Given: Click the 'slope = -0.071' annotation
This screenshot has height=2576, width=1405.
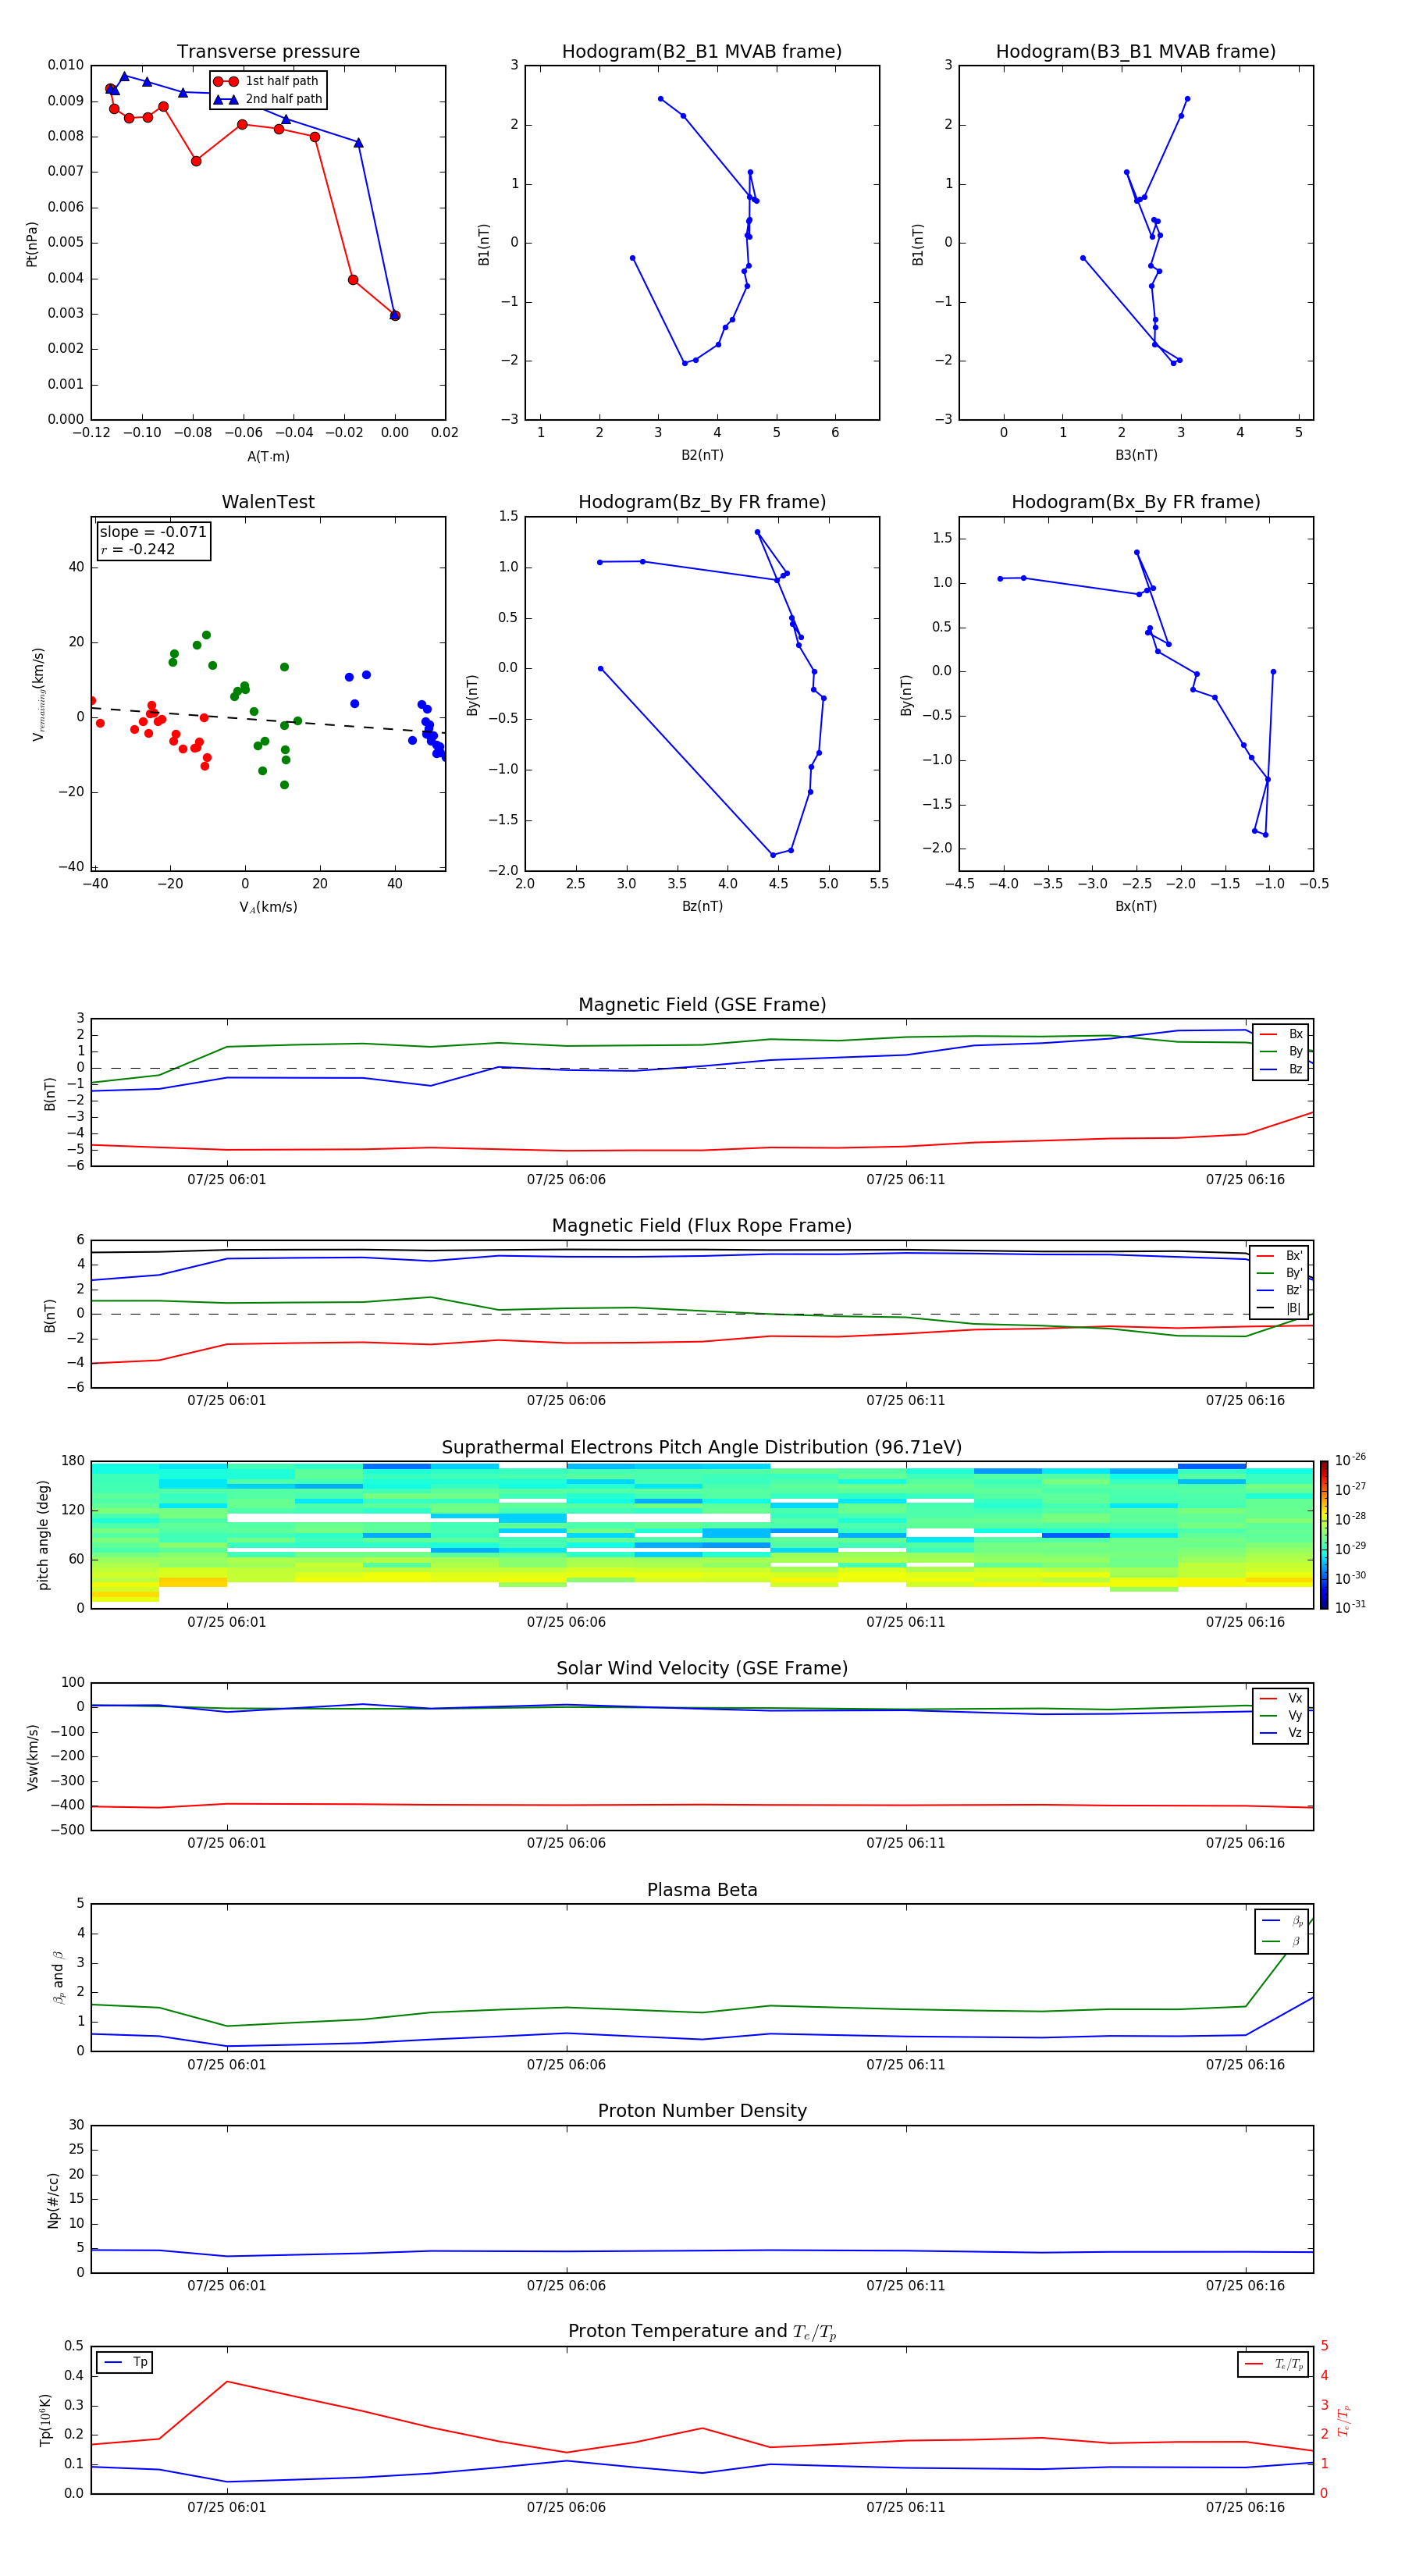Looking at the screenshot, I should click(153, 532).
